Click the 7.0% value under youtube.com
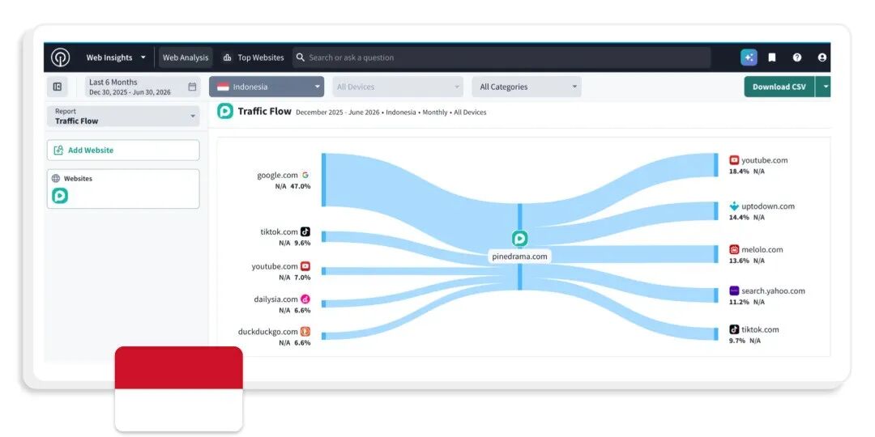This screenshot has width=875, height=437. tap(302, 278)
